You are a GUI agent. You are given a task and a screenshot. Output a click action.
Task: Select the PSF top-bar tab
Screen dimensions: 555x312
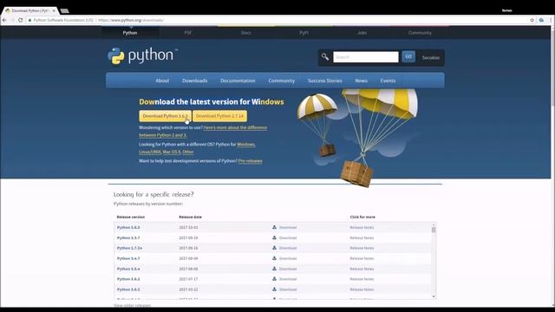pyautogui.click(x=188, y=33)
